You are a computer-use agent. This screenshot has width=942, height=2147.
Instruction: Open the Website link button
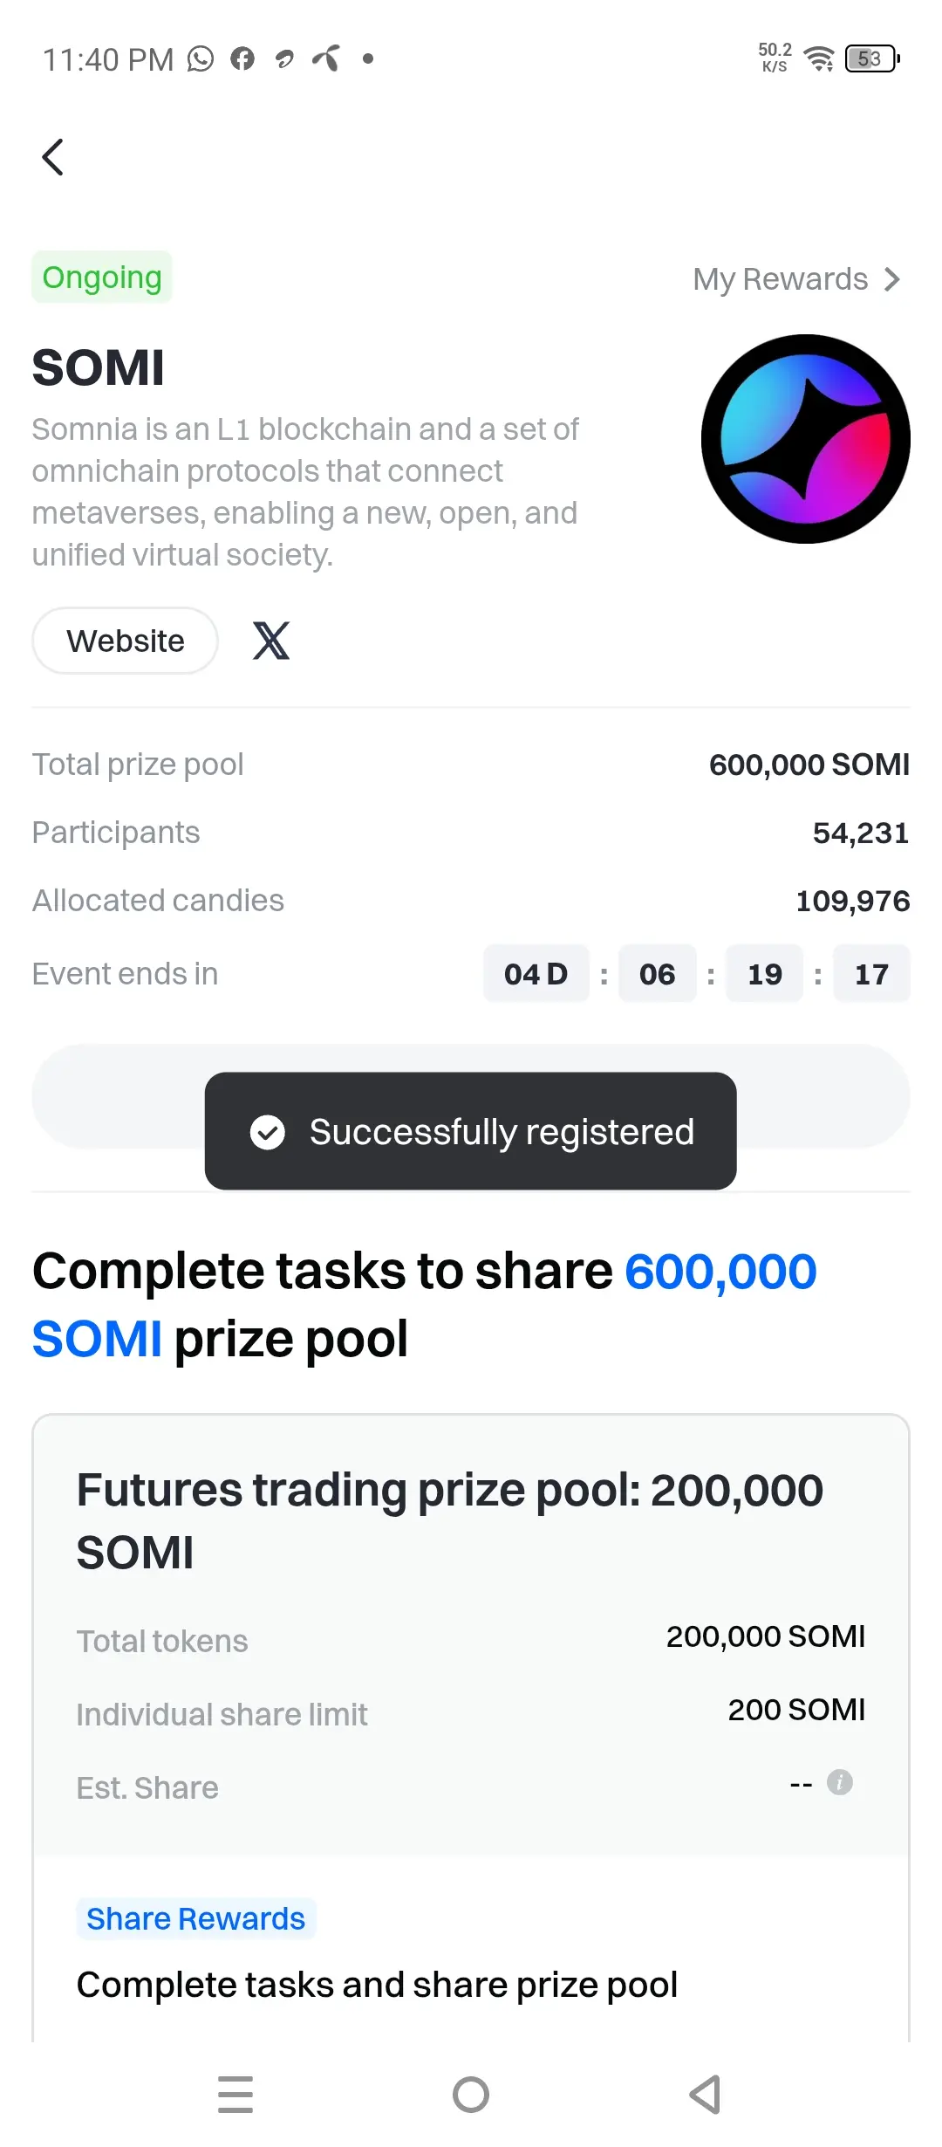[x=125, y=641]
